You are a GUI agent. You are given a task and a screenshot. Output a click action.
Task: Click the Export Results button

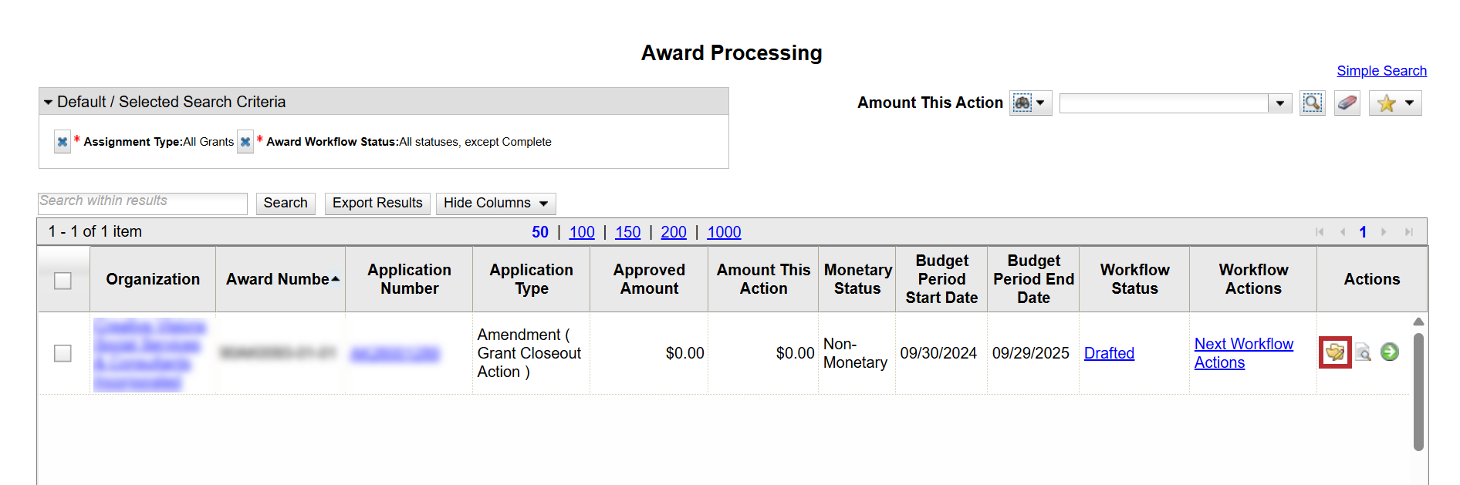point(377,203)
